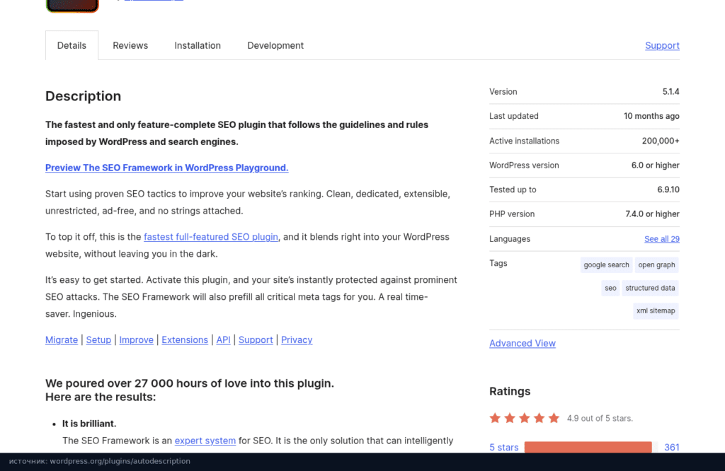This screenshot has height=471, width=725.
Task: Click the API link
Action: (223, 340)
